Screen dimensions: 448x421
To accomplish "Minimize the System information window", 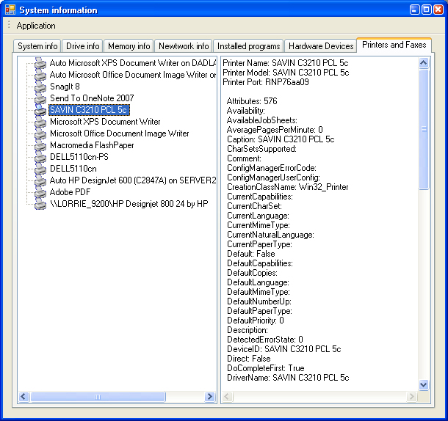I will [415, 10].
